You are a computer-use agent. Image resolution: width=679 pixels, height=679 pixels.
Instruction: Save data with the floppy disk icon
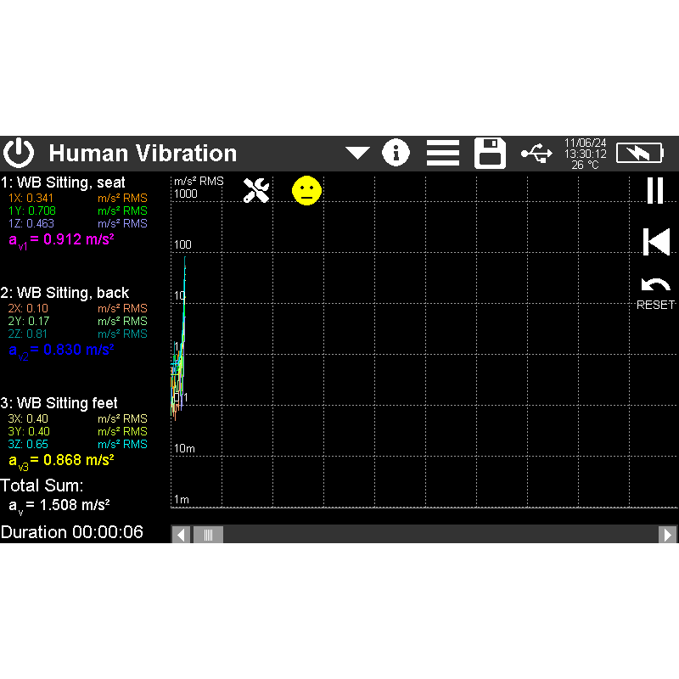(490, 153)
